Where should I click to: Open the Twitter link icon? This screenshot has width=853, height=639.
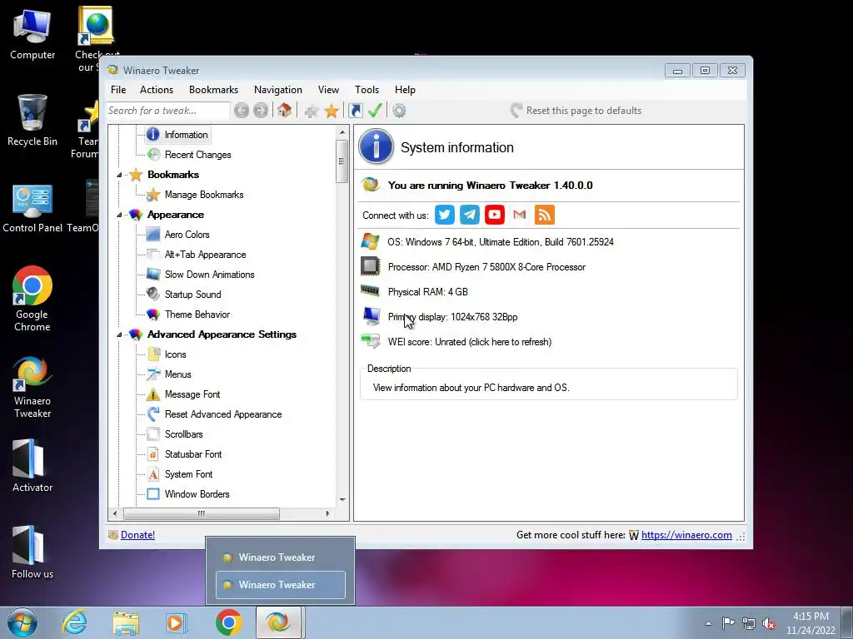point(445,215)
